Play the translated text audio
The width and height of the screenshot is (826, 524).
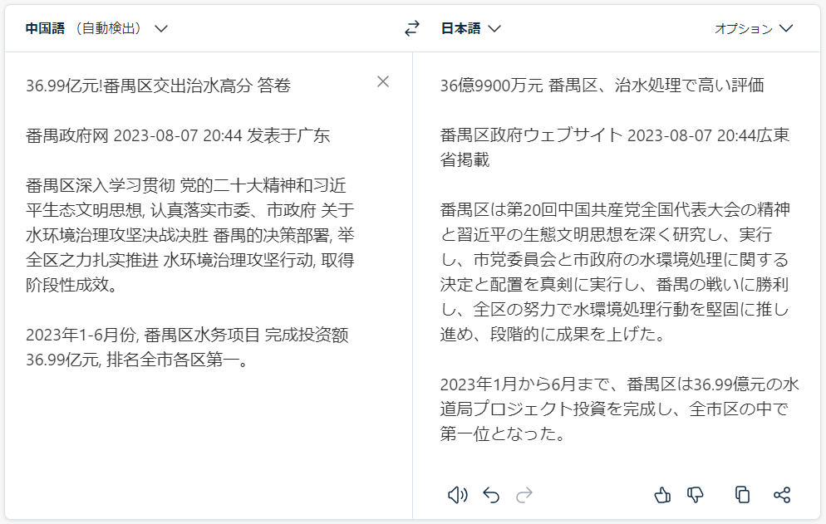tap(457, 495)
